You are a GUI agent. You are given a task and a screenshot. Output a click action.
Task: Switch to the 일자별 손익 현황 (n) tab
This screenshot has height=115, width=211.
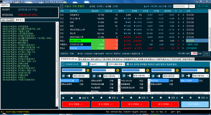146,59
